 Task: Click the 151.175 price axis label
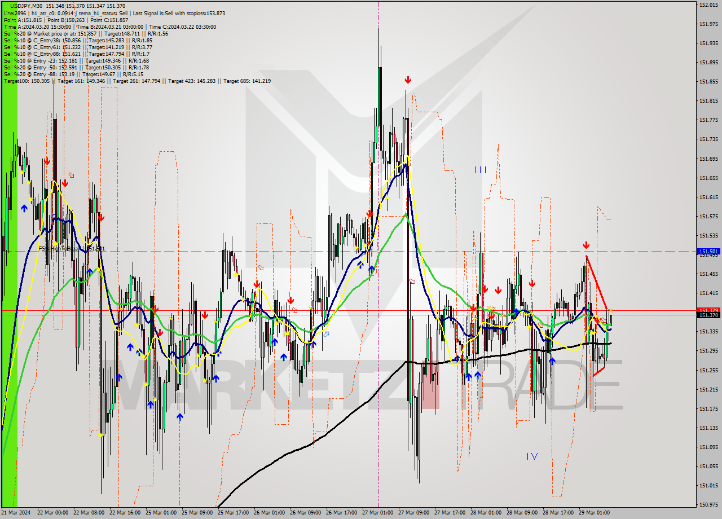click(x=708, y=408)
